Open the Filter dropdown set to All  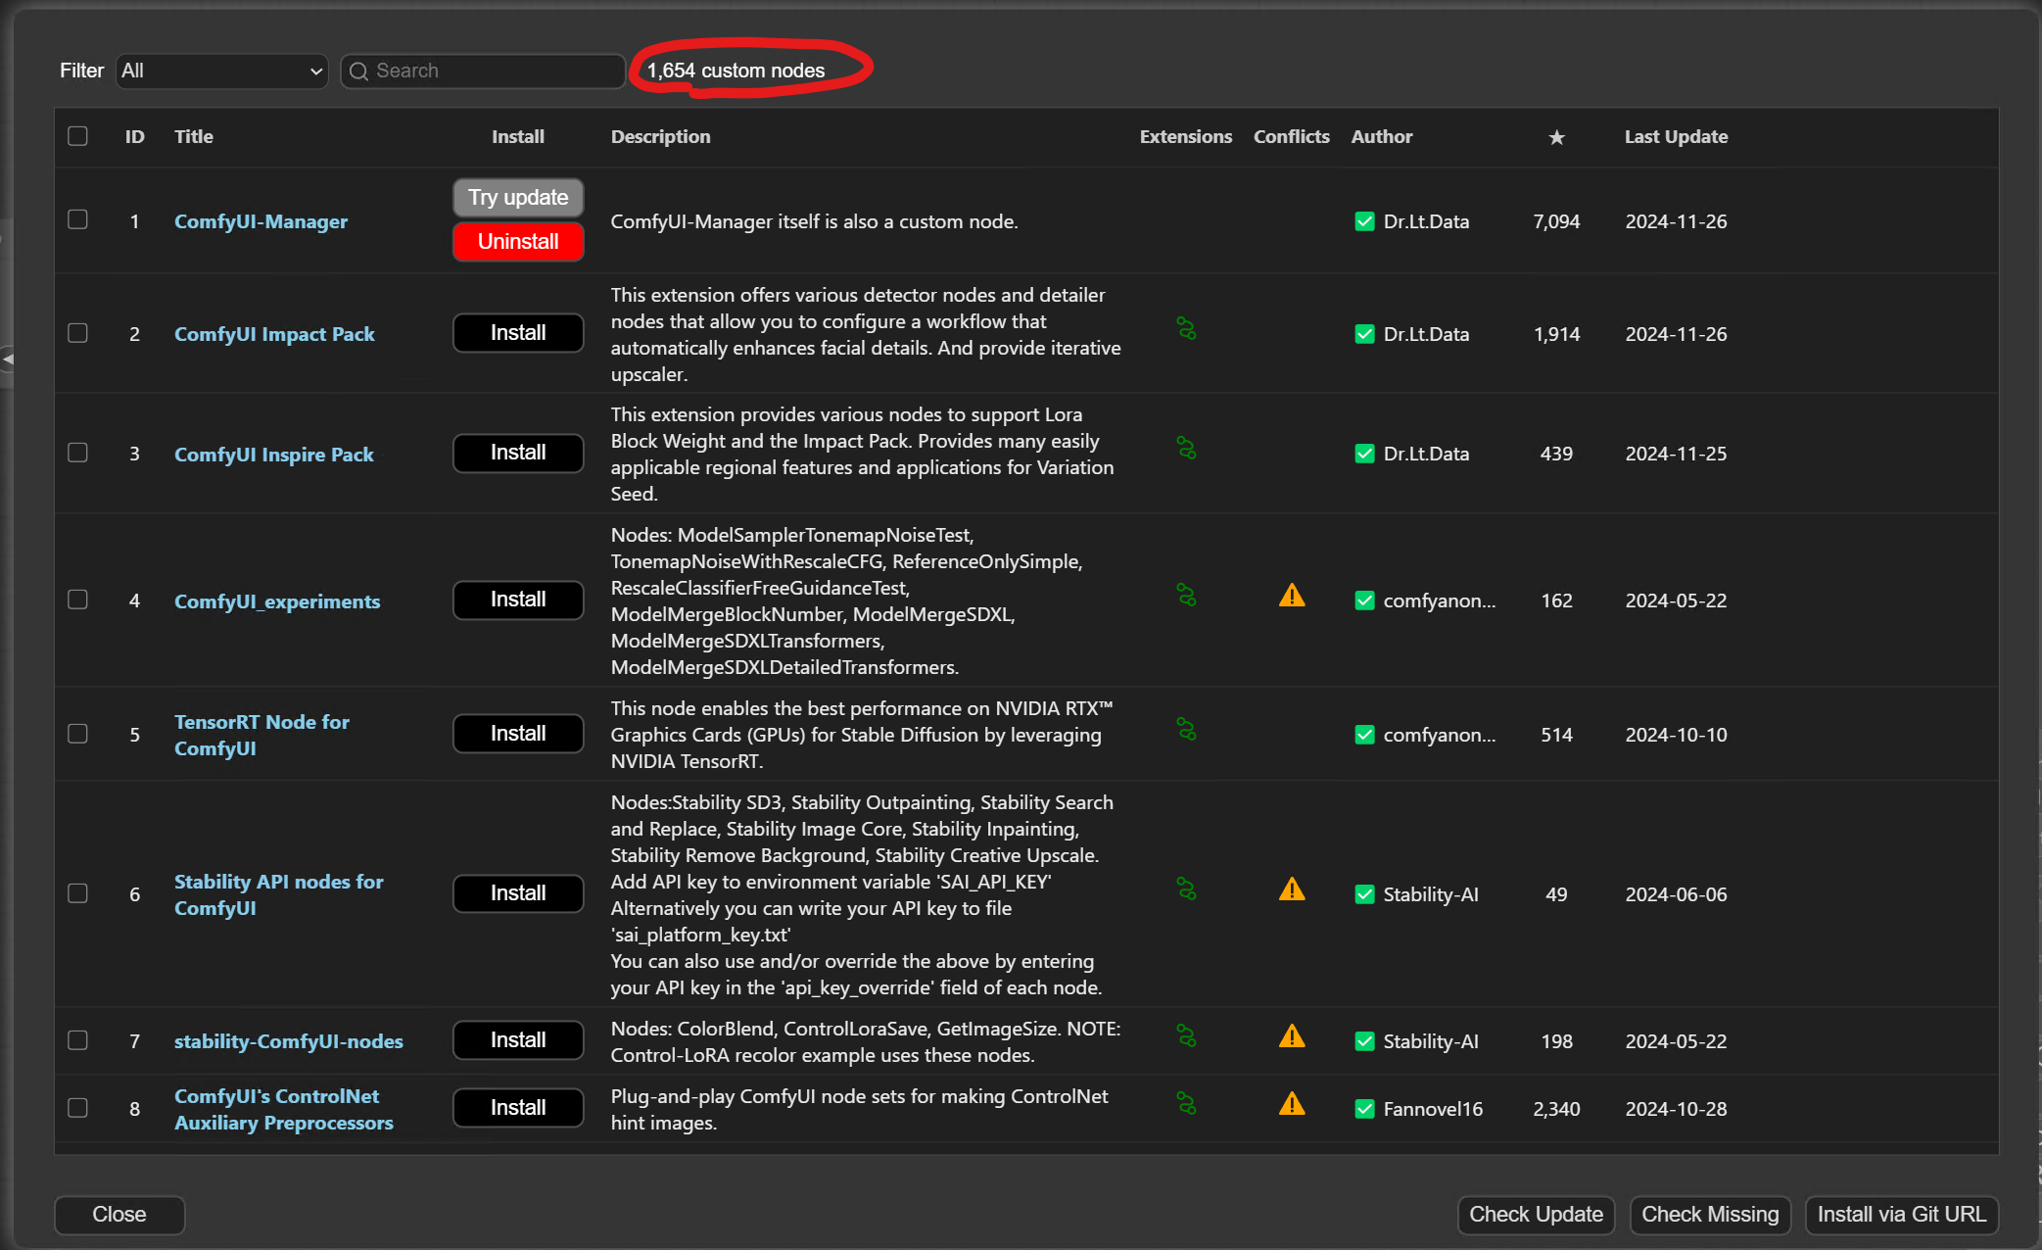tap(221, 71)
